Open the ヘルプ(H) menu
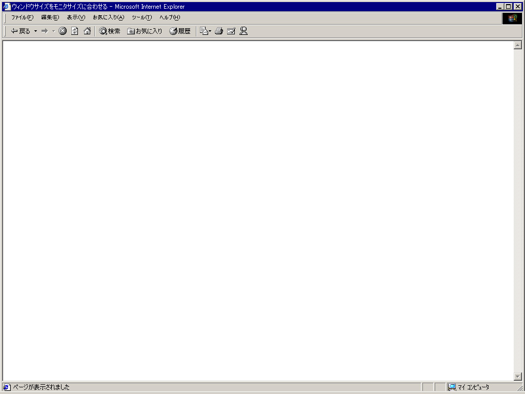The image size is (525, 394). [170, 17]
